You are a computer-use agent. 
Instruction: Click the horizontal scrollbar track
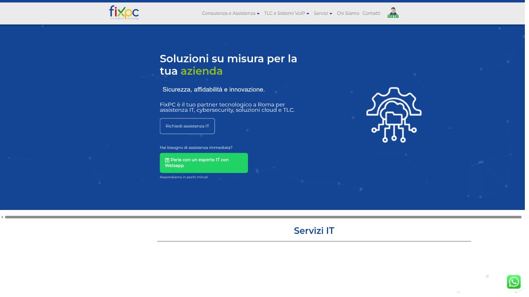coord(263,217)
